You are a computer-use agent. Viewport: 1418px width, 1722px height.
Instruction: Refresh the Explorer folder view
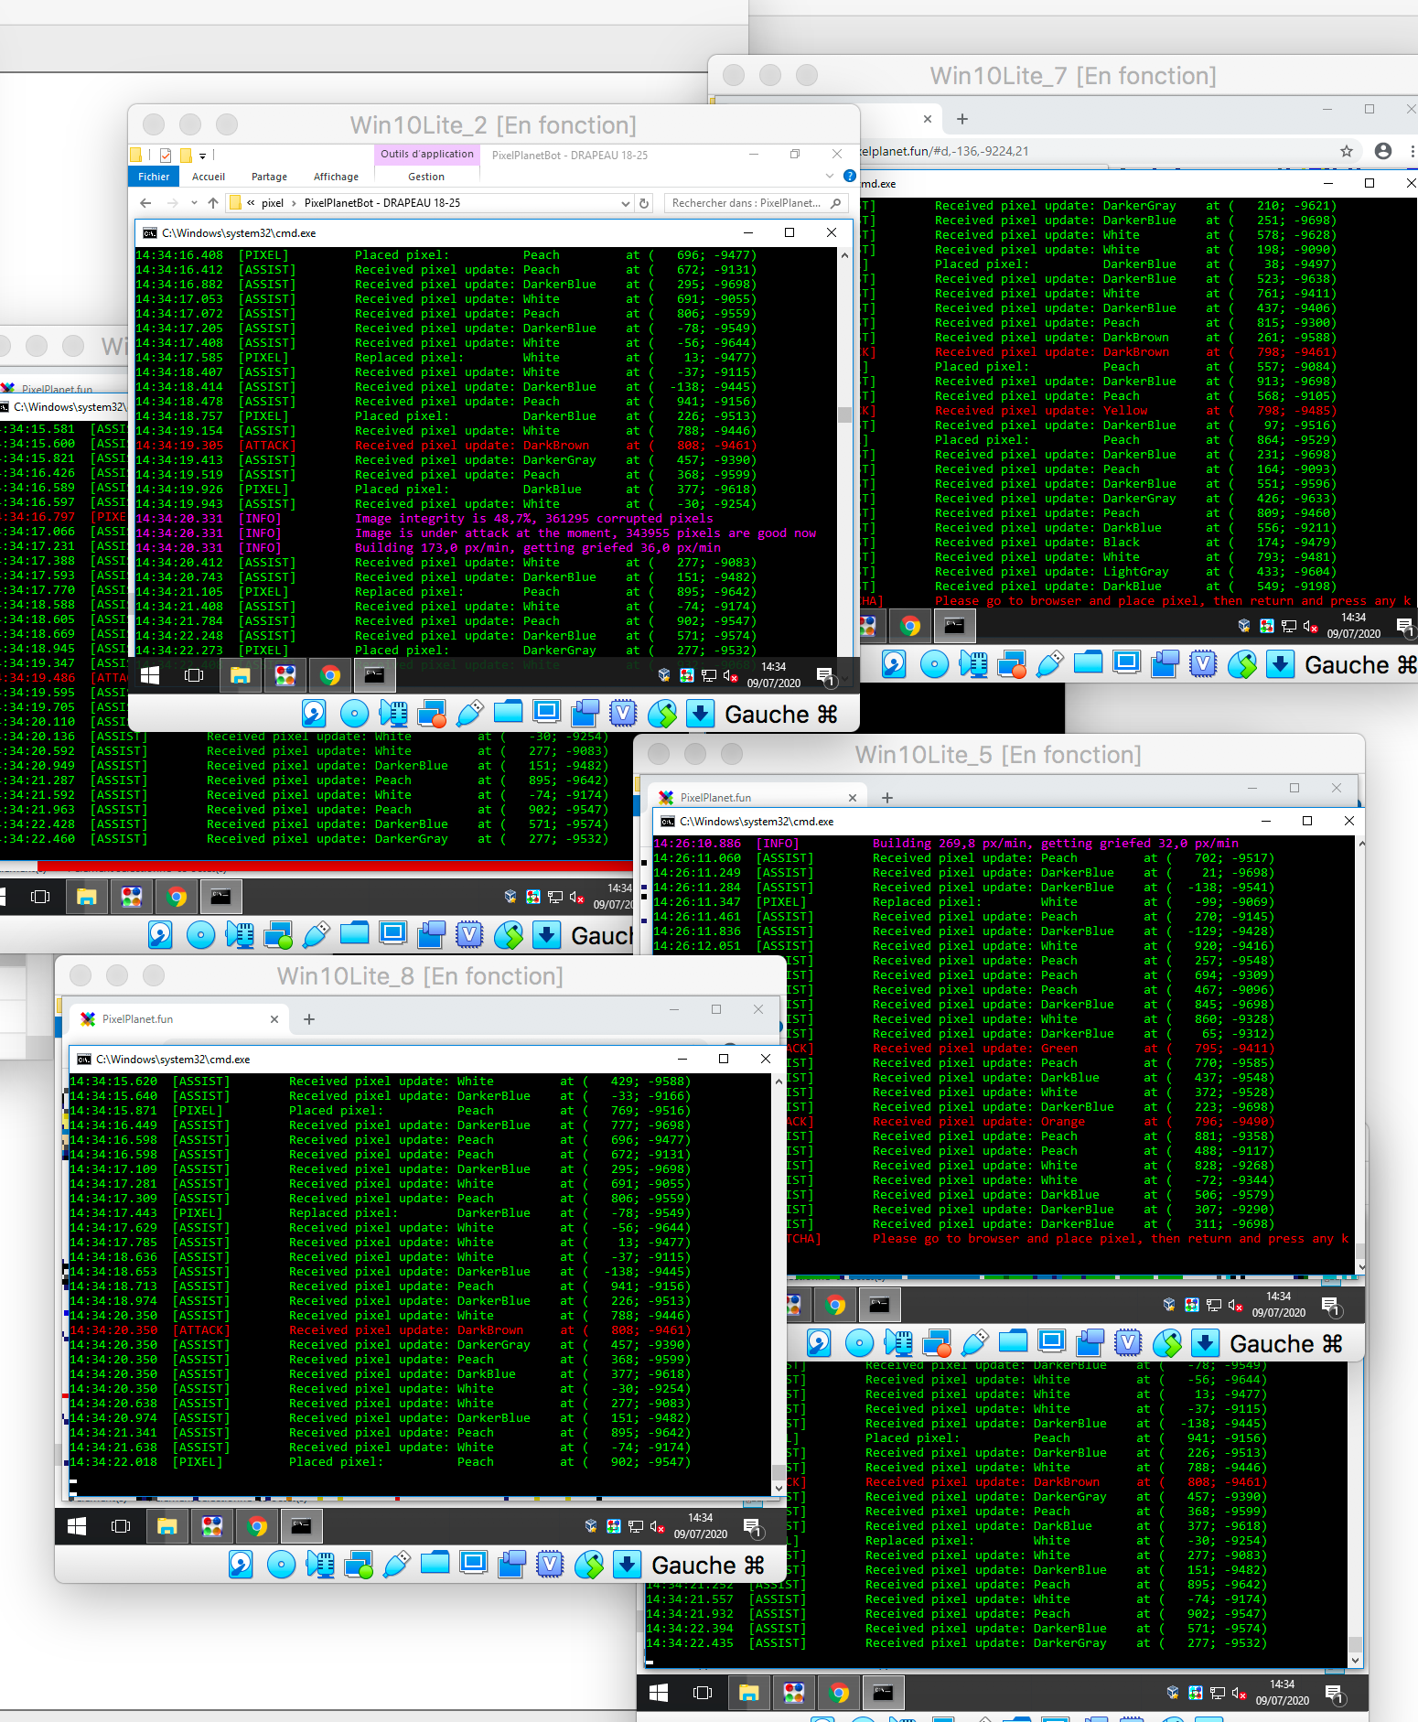[644, 203]
